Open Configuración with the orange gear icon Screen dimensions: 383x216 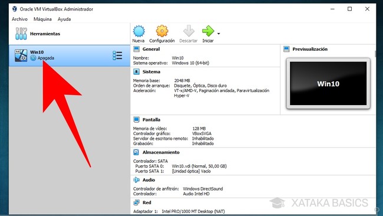click(x=162, y=31)
